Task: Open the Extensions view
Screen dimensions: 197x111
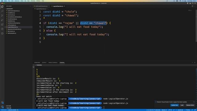Action: [x=2, y=24]
